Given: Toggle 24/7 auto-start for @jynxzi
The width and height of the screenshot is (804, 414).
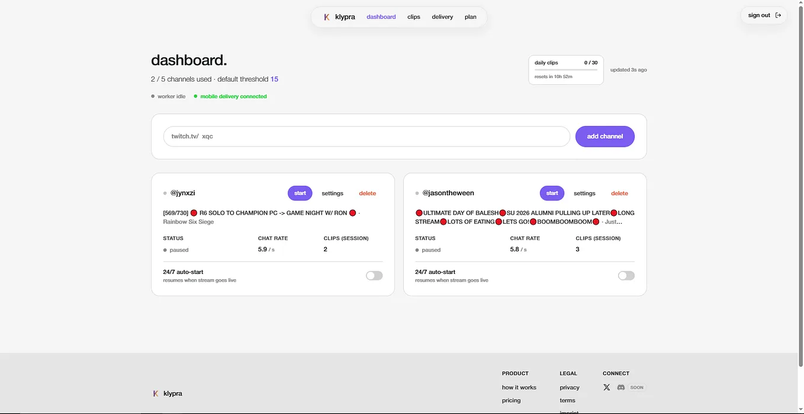Looking at the screenshot, I should click(374, 276).
